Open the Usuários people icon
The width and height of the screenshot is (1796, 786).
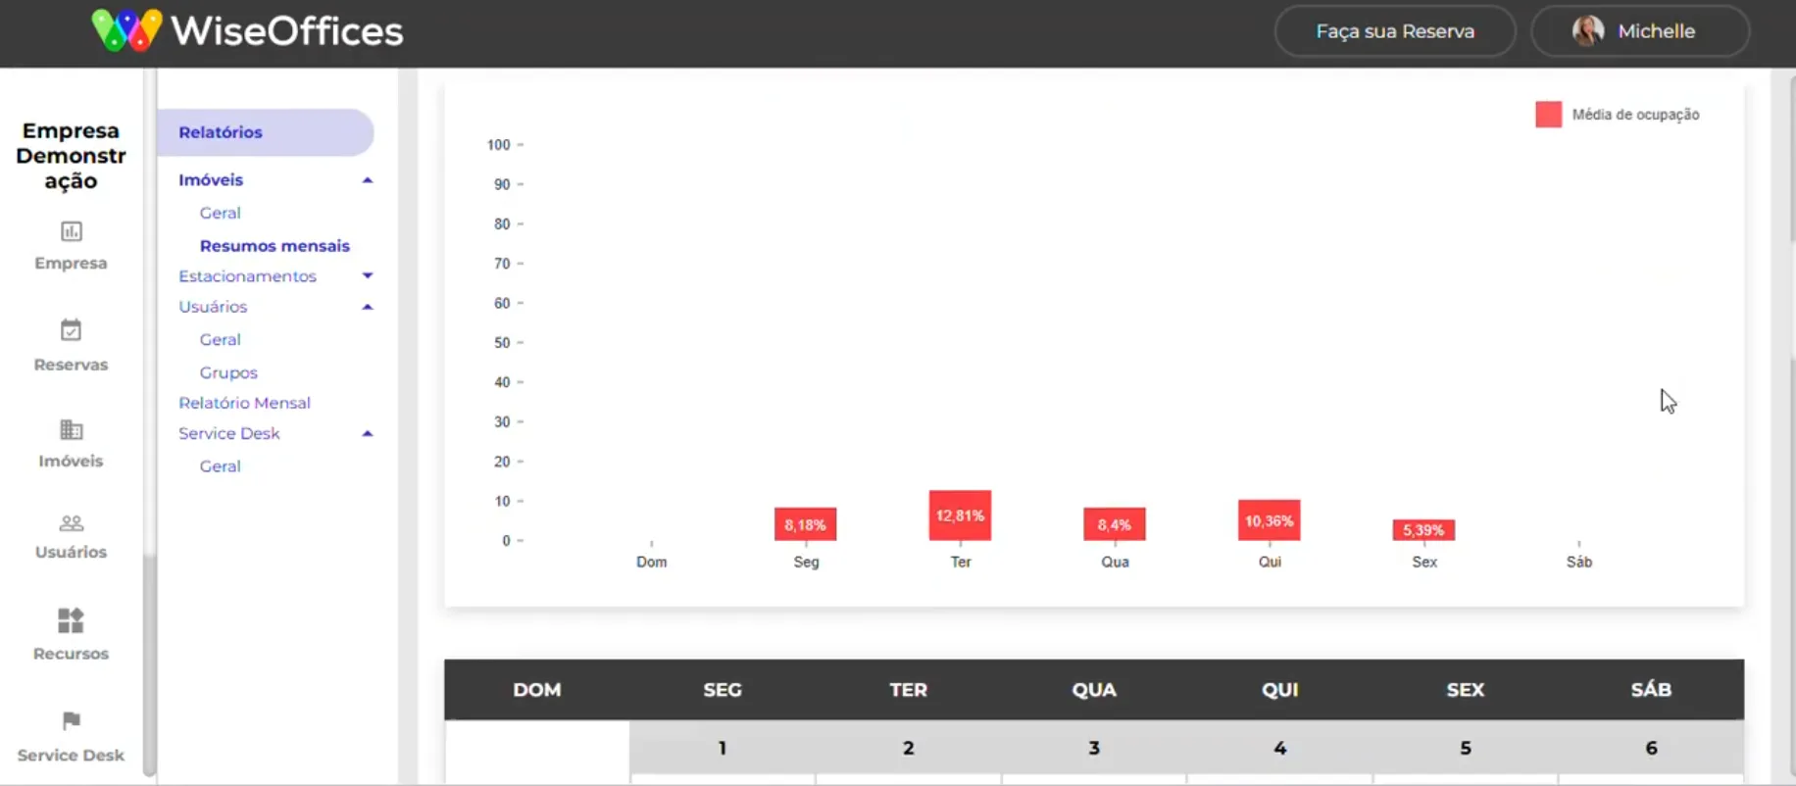[71, 523]
